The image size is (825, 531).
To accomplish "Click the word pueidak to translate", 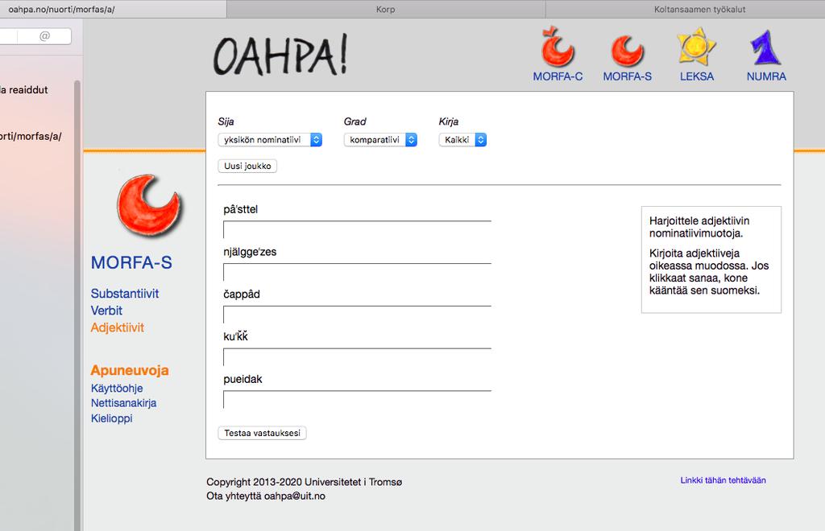I will coord(243,379).
